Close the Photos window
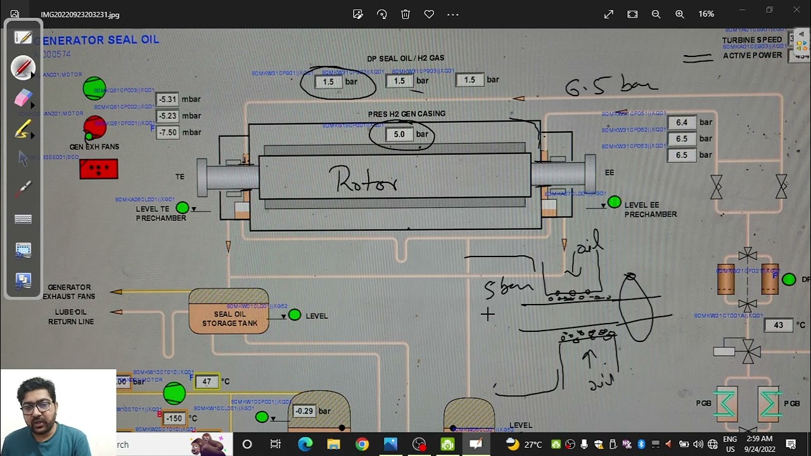The image size is (811, 456). point(796,10)
